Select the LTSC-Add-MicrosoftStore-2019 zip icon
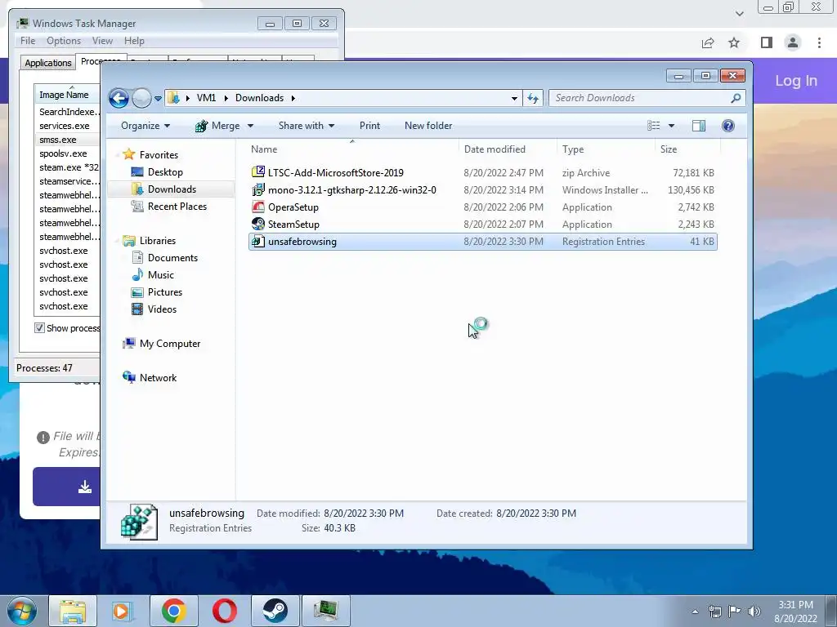This screenshot has width=837, height=627. [x=258, y=171]
